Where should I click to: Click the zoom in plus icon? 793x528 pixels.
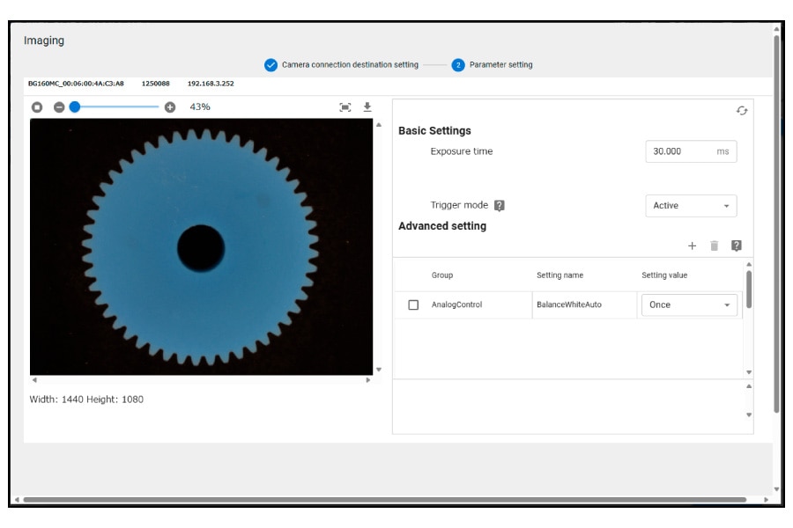170,107
